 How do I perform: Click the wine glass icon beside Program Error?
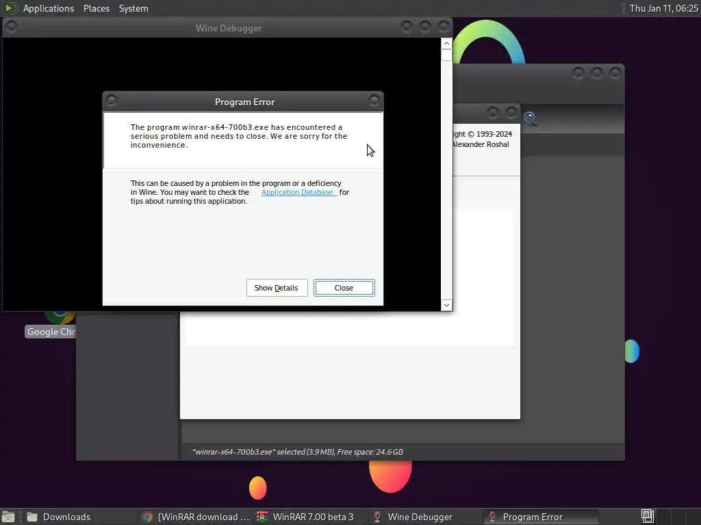coord(492,517)
